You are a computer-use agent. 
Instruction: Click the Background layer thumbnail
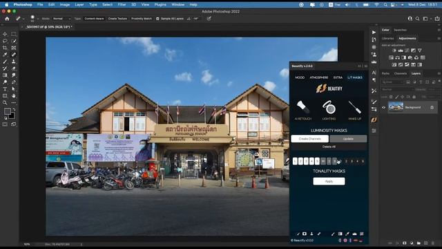tap(396, 107)
